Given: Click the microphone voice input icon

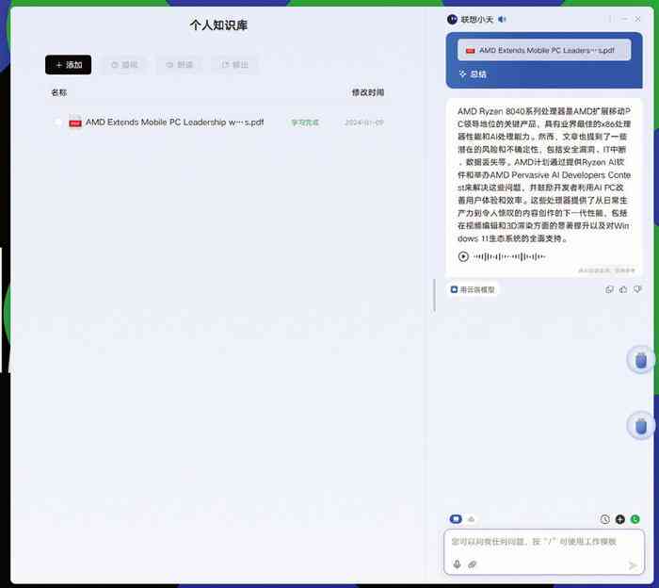Looking at the screenshot, I should [x=458, y=564].
